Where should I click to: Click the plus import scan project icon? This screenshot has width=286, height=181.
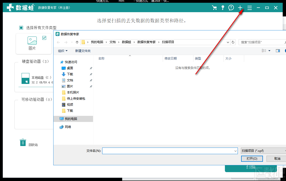(240, 8)
